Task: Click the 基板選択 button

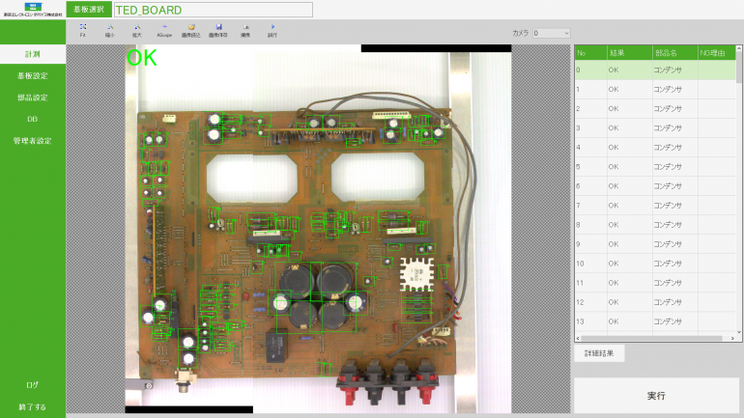Action: pos(89,10)
